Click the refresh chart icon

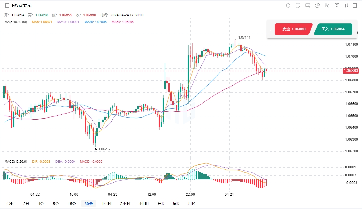tap(288, 6)
